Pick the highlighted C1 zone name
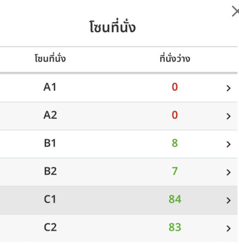Viewport: 239px width, 245px height. (50, 200)
